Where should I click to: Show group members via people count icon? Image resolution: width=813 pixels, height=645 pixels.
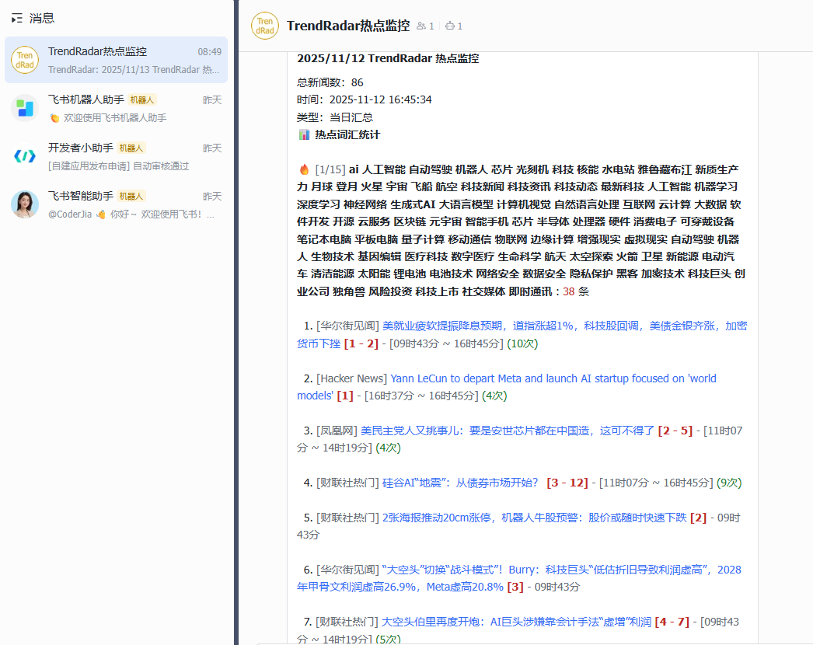pyautogui.click(x=426, y=26)
